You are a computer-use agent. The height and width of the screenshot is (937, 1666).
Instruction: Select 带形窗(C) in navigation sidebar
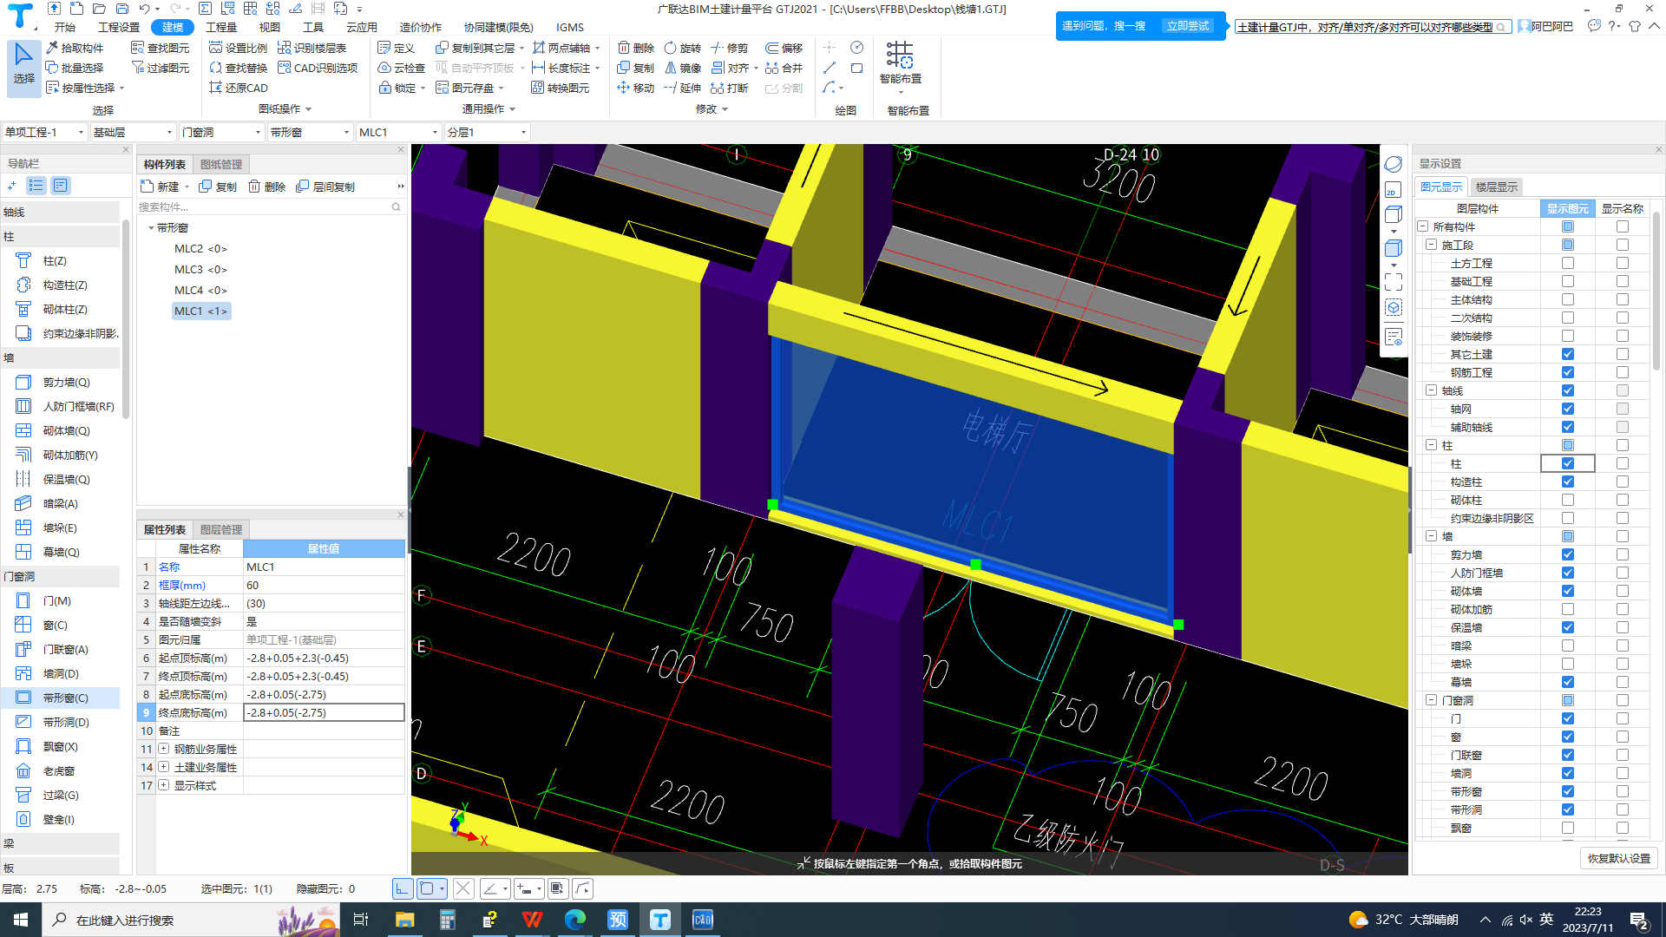click(60, 698)
